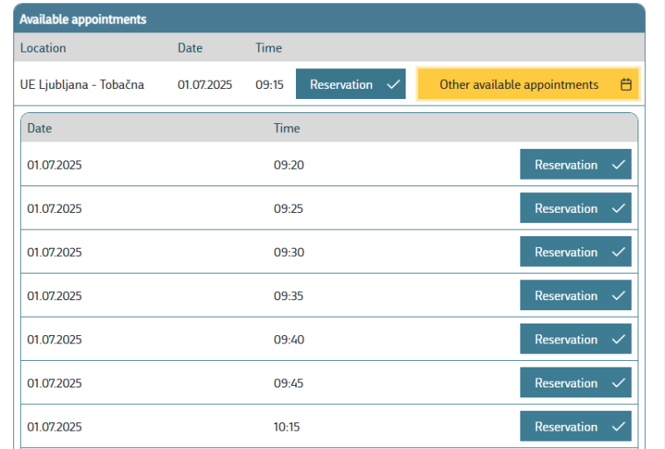Image resolution: width=665 pixels, height=449 pixels.
Task: Reserve the 09:35 time slot
Action: coord(575,295)
